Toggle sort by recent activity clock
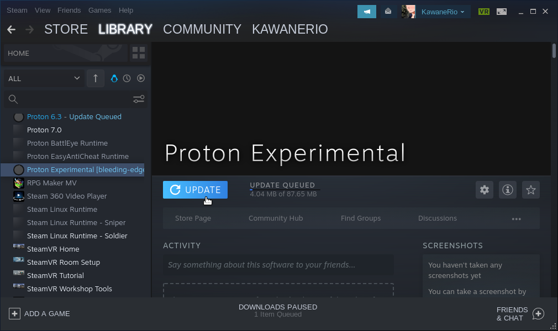Viewport: 558px width, 331px height. coord(127,78)
